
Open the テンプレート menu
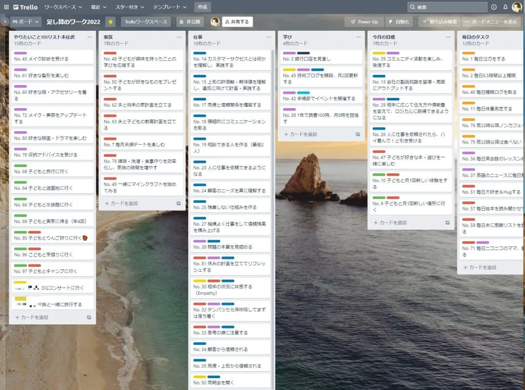click(170, 7)
